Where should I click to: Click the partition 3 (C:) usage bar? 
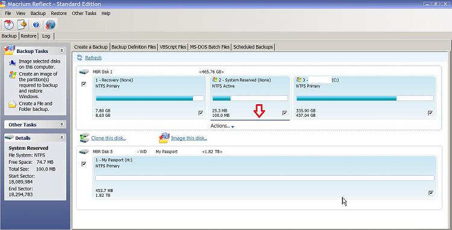(x=365, y=99)
